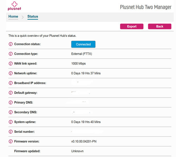176x157 pixels.
Task: Select '0 Days 19 Hrs 40 Mins' value
Action: [x=86, y=122]
